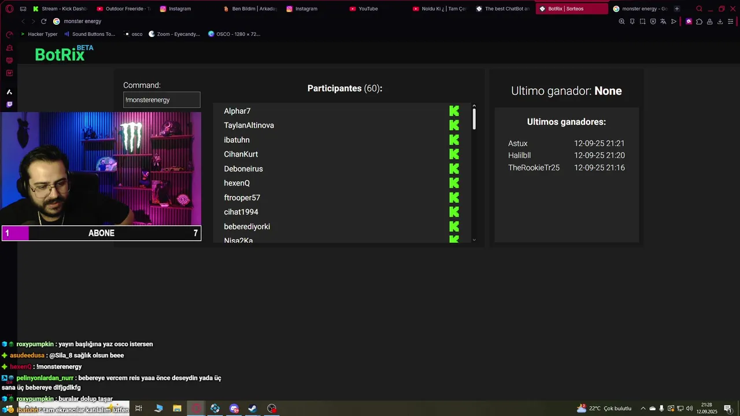Go forward to the next page
The width and height of the screenshot is (740, 416).
33,21
